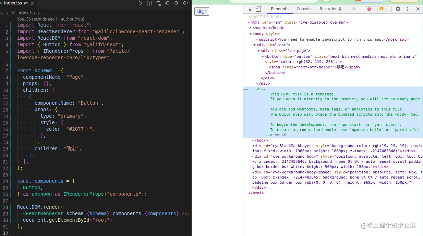The height and width of the screenshot is (236, 423).
Task: Click the error count badge
Action: (x=370, y=9)
